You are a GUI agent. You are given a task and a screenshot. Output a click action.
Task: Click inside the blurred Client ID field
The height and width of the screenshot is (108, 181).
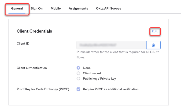pyautogui.click(x=111, y=45)
